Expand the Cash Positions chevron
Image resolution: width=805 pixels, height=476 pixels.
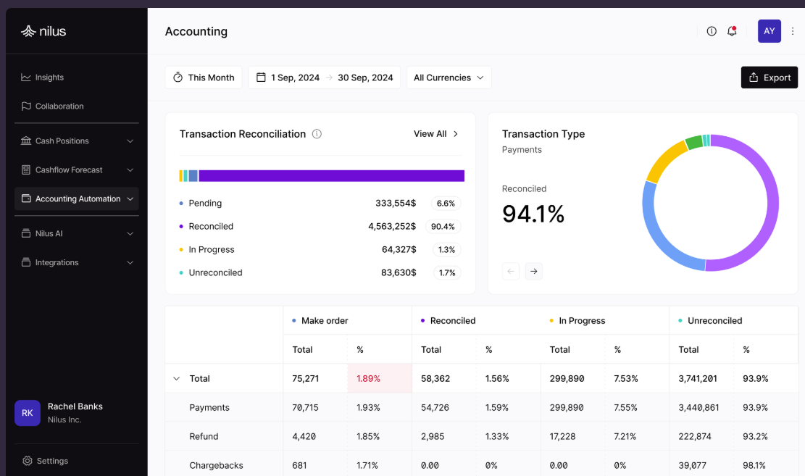click(x=130, y=141)
